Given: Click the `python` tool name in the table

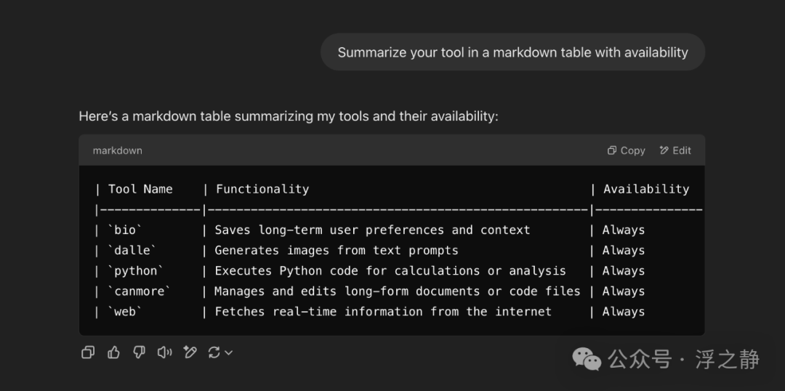Looking at the screenshot, I should point(136,270).
